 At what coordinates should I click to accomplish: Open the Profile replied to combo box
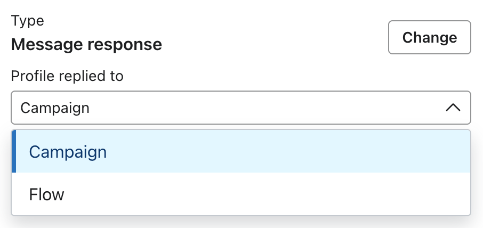click(240, 108)
